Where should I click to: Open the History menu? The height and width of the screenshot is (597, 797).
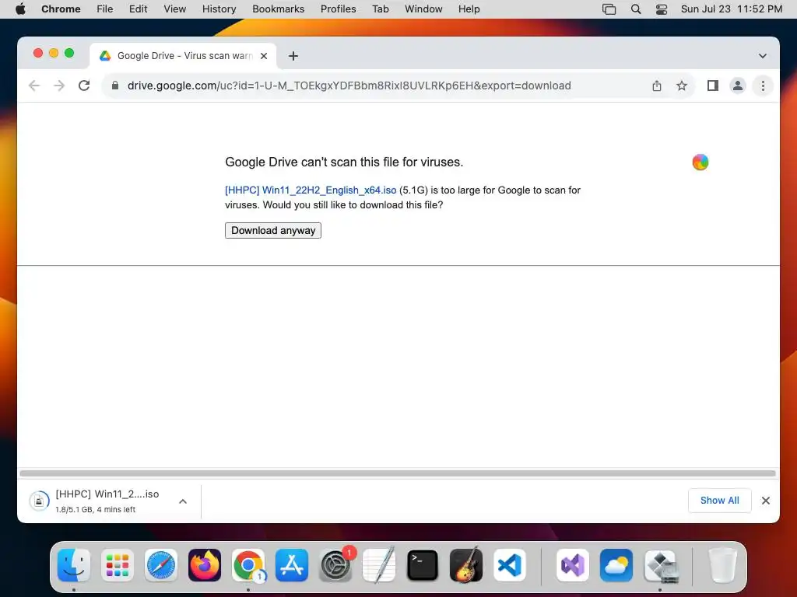point(219,9)
